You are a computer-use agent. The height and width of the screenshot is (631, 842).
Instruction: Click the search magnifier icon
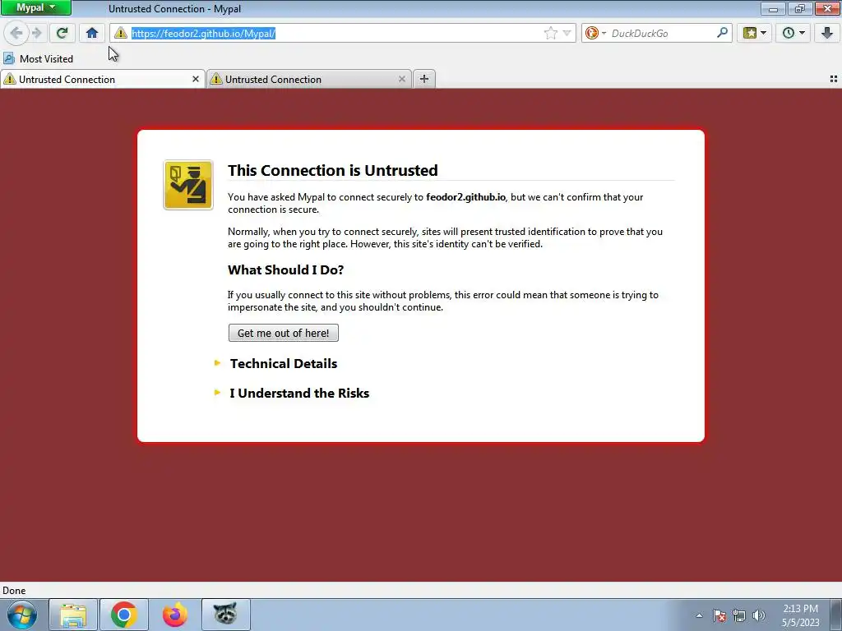pyautogui.click(x=722, y=33)
